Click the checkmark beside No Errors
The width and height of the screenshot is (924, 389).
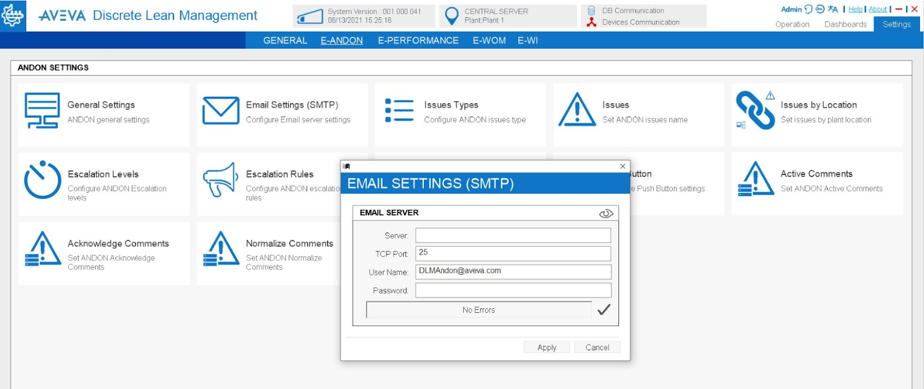[x=603, y=310]
